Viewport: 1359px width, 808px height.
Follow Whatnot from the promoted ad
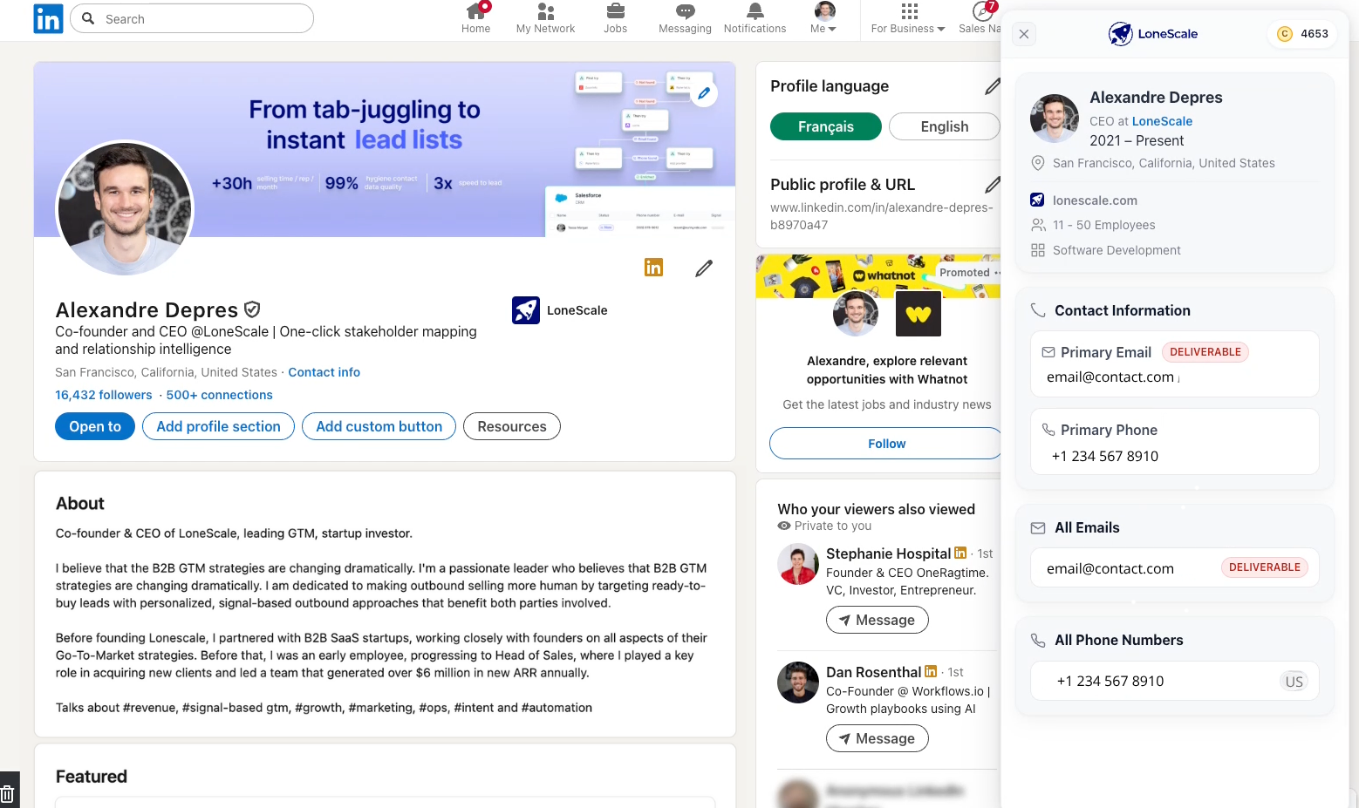click(x=886, y=444)
